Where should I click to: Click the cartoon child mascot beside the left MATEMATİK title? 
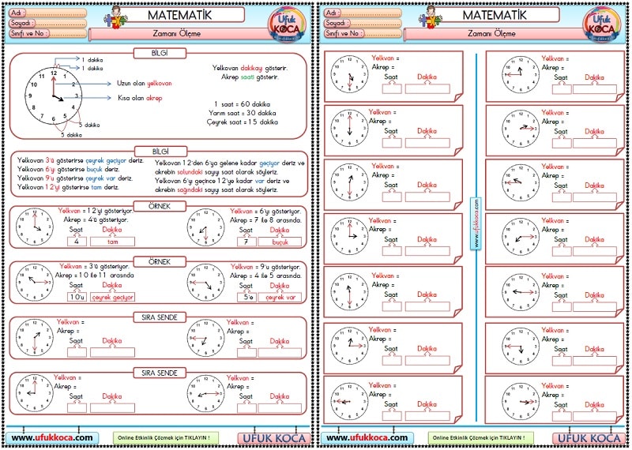coord(116,17)
